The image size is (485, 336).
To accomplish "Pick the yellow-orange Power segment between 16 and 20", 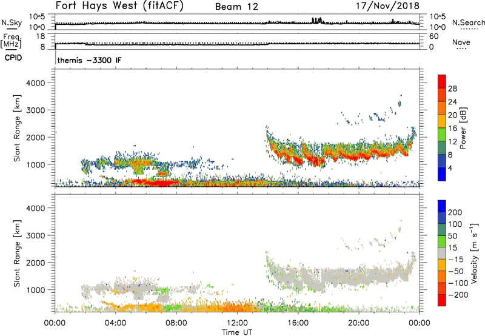I will pos(442,121).
